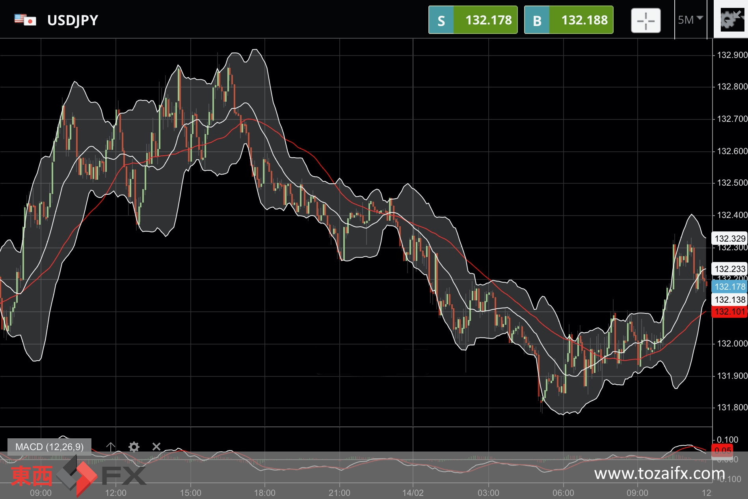
Task: Click the 14/02 date marker on time axis
Action: 413,493
